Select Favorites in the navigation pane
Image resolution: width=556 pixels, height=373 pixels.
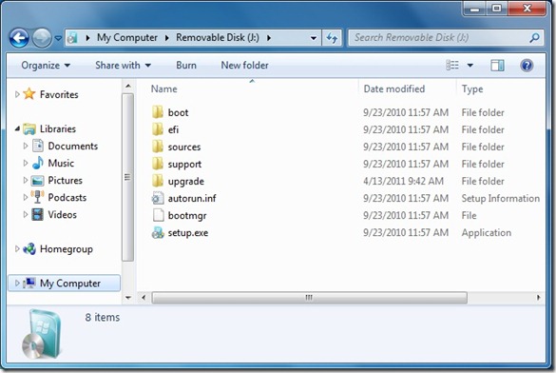(59, 94)
